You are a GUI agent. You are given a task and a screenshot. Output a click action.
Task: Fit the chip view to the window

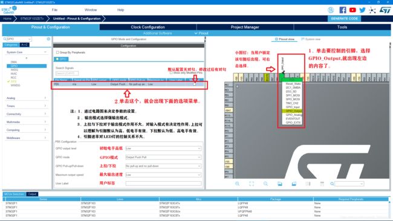(x=252, y=184)
